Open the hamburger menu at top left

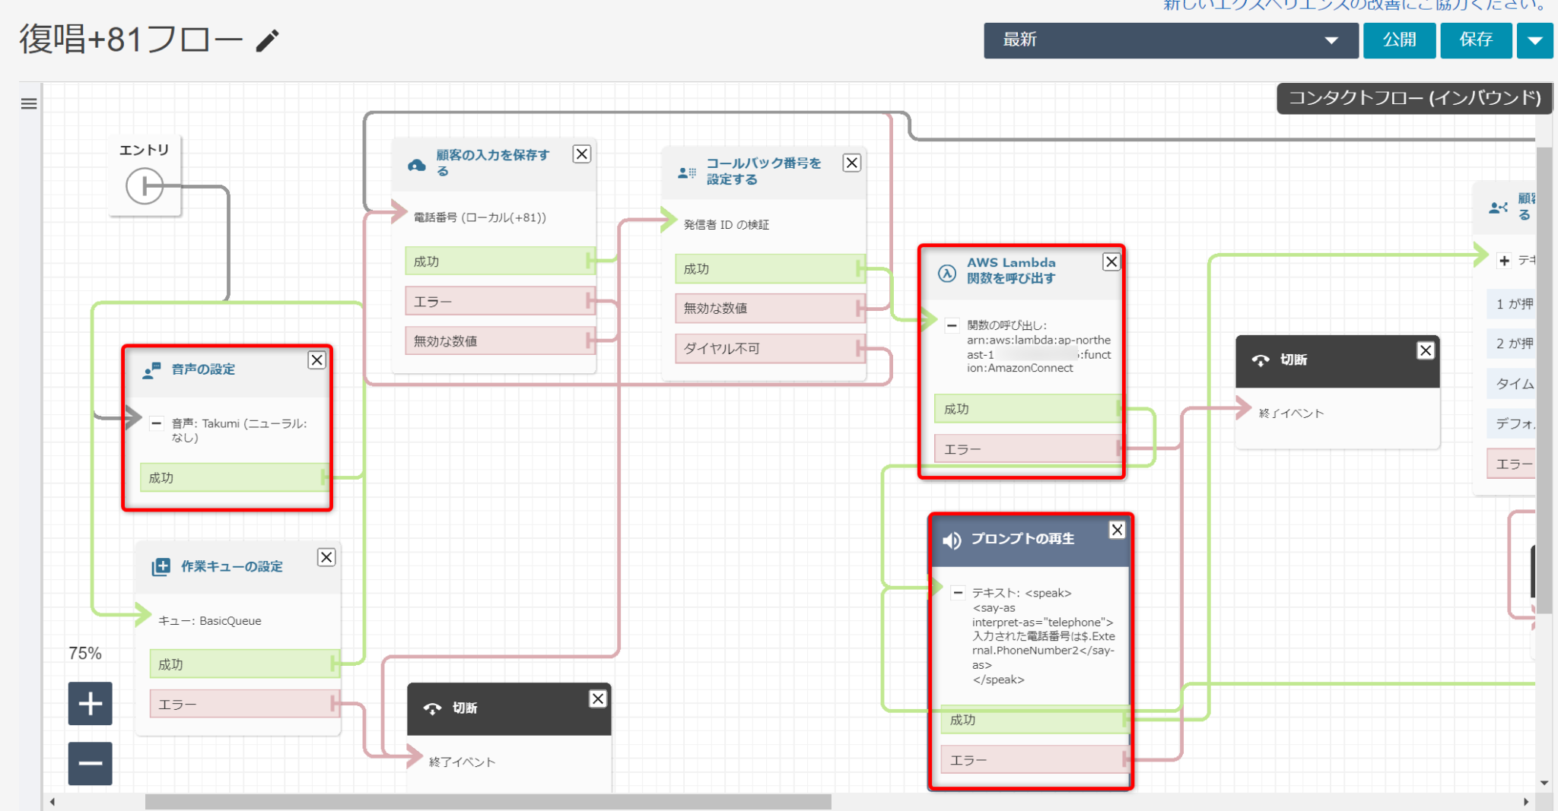pyautogui.click(x=28, y=103)
